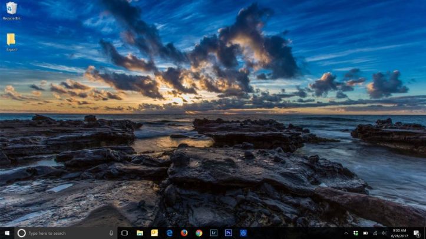This screenshot has width=426, height=239.
Task: Launch Microsoft Edge browser
Action: [x=169, y=233]
